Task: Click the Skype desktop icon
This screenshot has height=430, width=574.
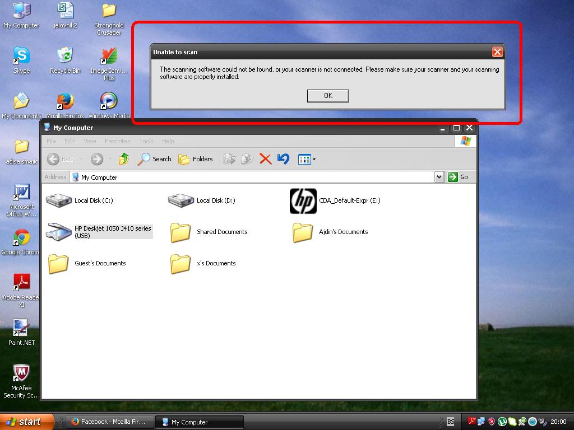Action: (21, 57)
